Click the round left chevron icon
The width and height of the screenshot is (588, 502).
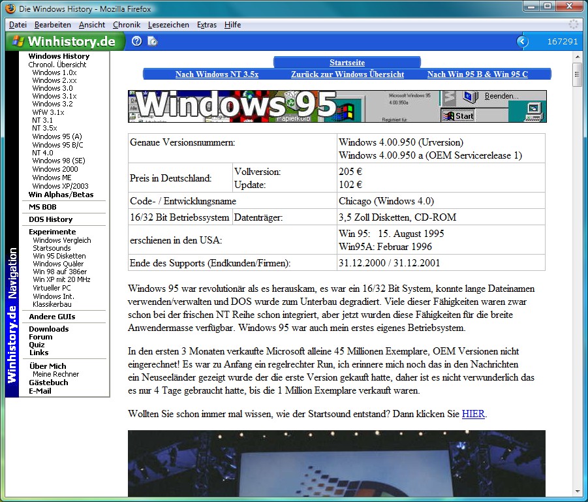522,41
